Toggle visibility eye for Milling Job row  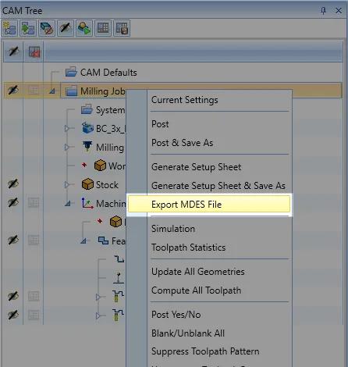point(13,91)
